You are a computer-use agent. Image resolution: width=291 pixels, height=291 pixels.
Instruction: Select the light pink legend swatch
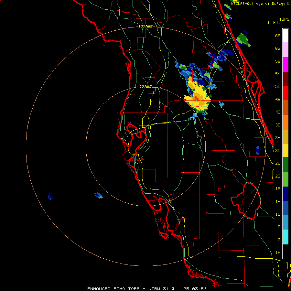point(286,50)
